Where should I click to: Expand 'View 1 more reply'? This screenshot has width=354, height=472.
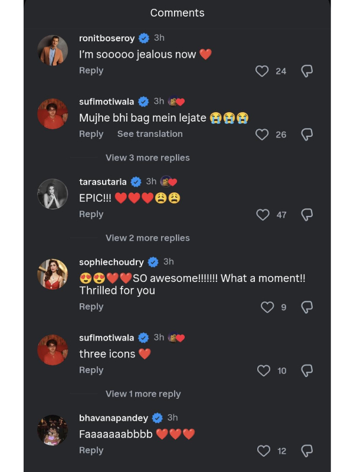(x=143, y=394)
